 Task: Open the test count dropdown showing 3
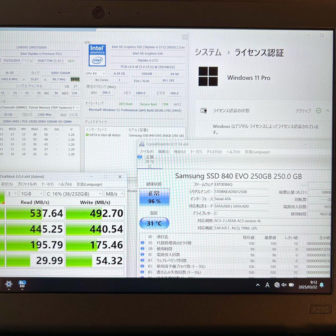12,194
